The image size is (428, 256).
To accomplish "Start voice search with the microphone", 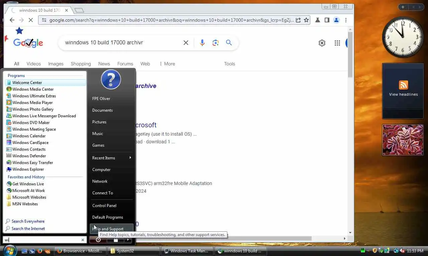I will 202,43.
